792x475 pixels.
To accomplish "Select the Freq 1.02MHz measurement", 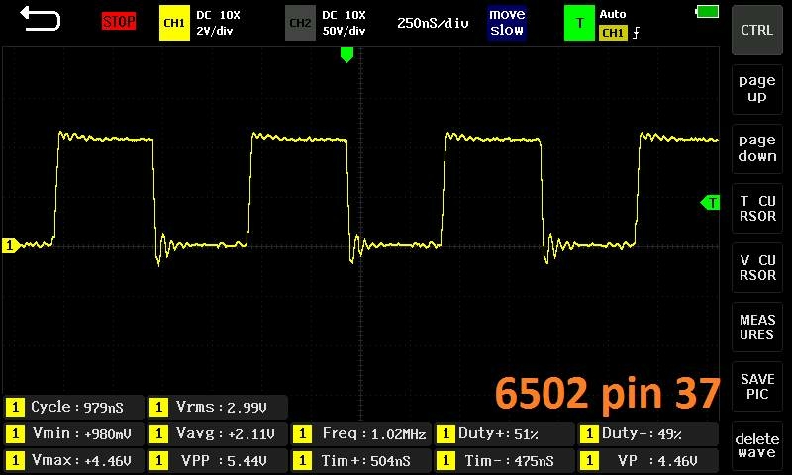I will coord(360,434).
